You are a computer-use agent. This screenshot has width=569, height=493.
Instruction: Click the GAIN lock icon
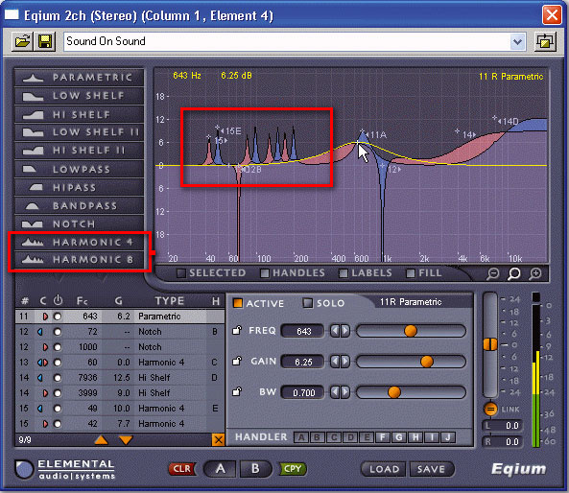237,361
